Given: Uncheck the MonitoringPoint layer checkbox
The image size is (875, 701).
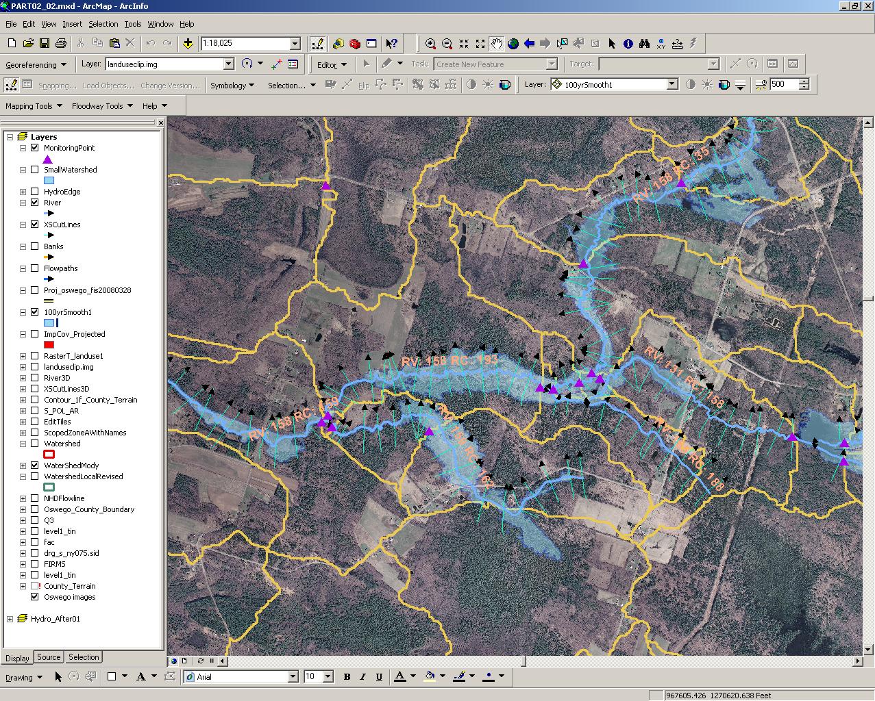Looking at the screenshot, I should click(x=35, y=148).
